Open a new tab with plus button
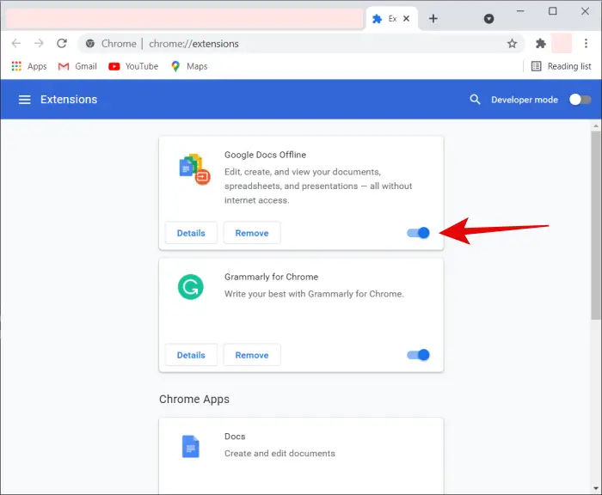 coord(433,18)
